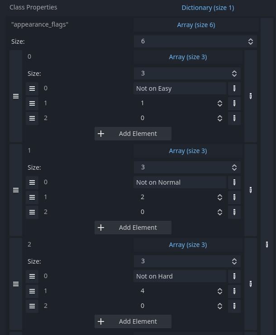Screen dimensions: 276x335
Task: Grab the drag handle of the "Not on Easy" row
Action: (x=32, y=88)
